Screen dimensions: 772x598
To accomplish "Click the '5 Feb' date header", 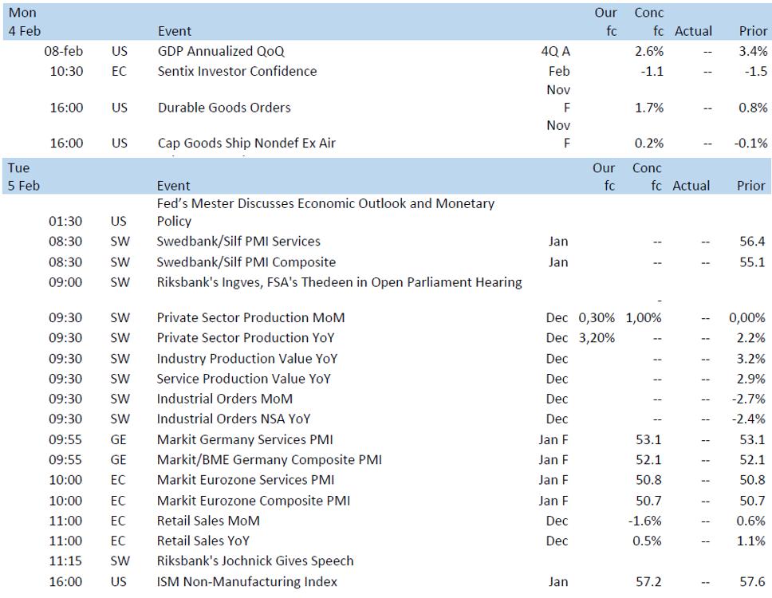I will coord(24,186).
